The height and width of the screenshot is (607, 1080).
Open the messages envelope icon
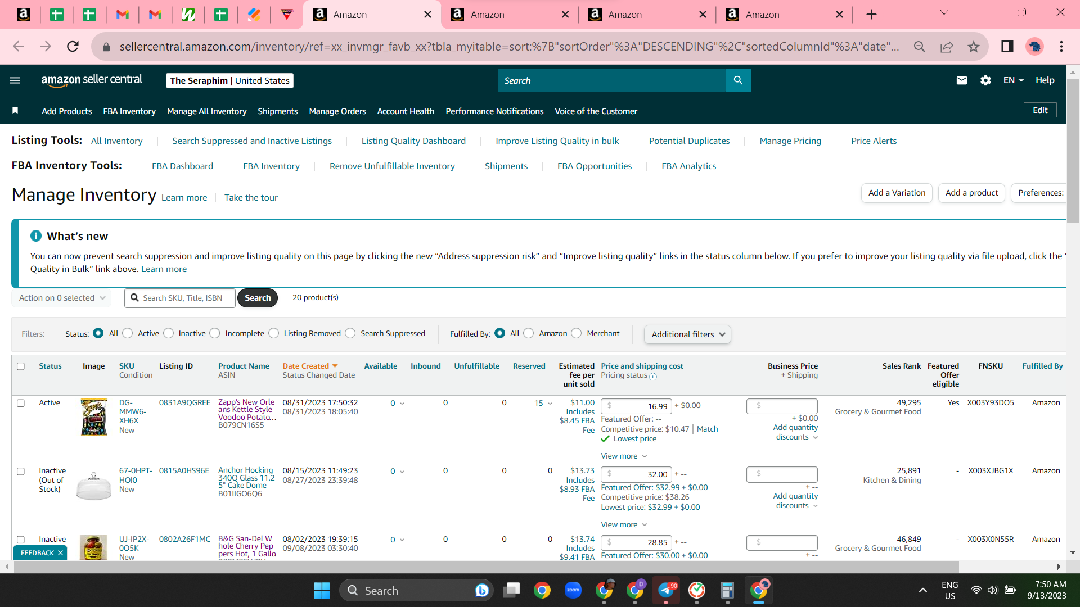pos(962,80)
